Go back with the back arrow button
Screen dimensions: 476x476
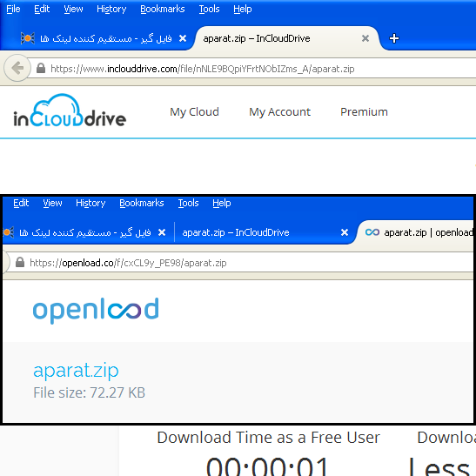tap(17, 68)
